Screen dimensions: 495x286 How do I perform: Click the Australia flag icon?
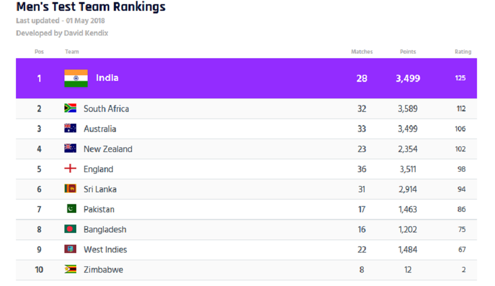pyautogui.click(x=70, y=128)
